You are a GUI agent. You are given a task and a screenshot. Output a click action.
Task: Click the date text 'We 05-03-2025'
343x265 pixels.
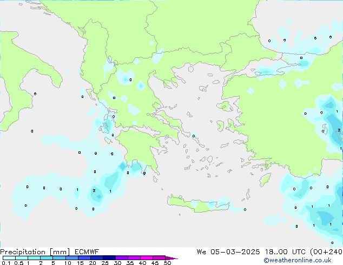pos(228,252)
